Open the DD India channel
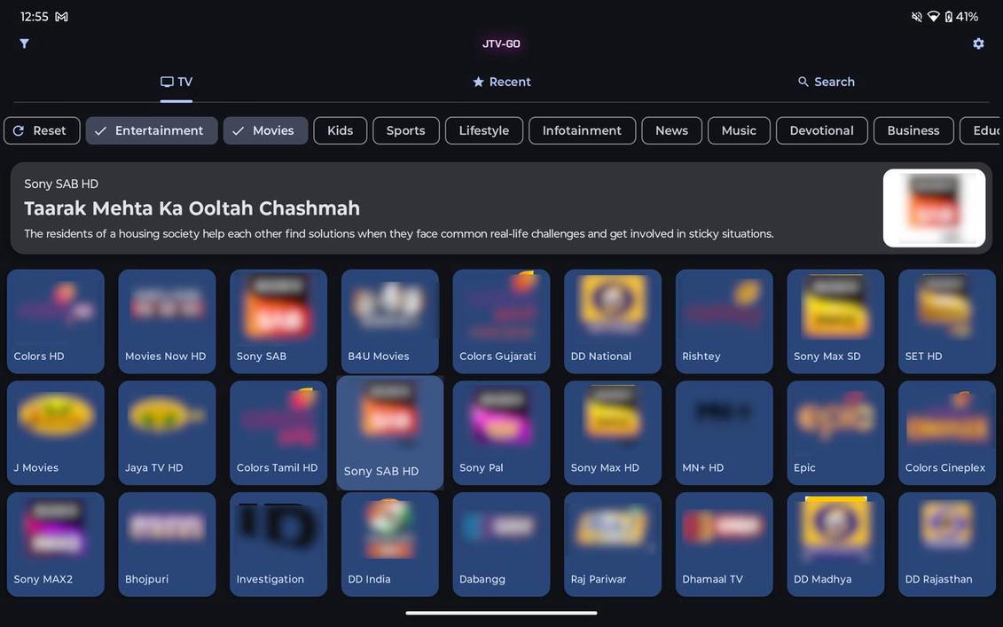This screenshot has height=627, width=1003. pyautogui.click(x=390, y=544)
